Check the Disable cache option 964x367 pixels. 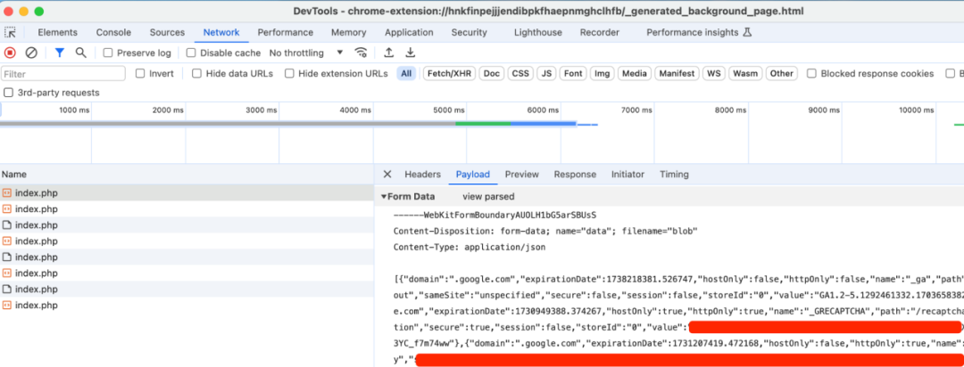[x=191, y=53]
